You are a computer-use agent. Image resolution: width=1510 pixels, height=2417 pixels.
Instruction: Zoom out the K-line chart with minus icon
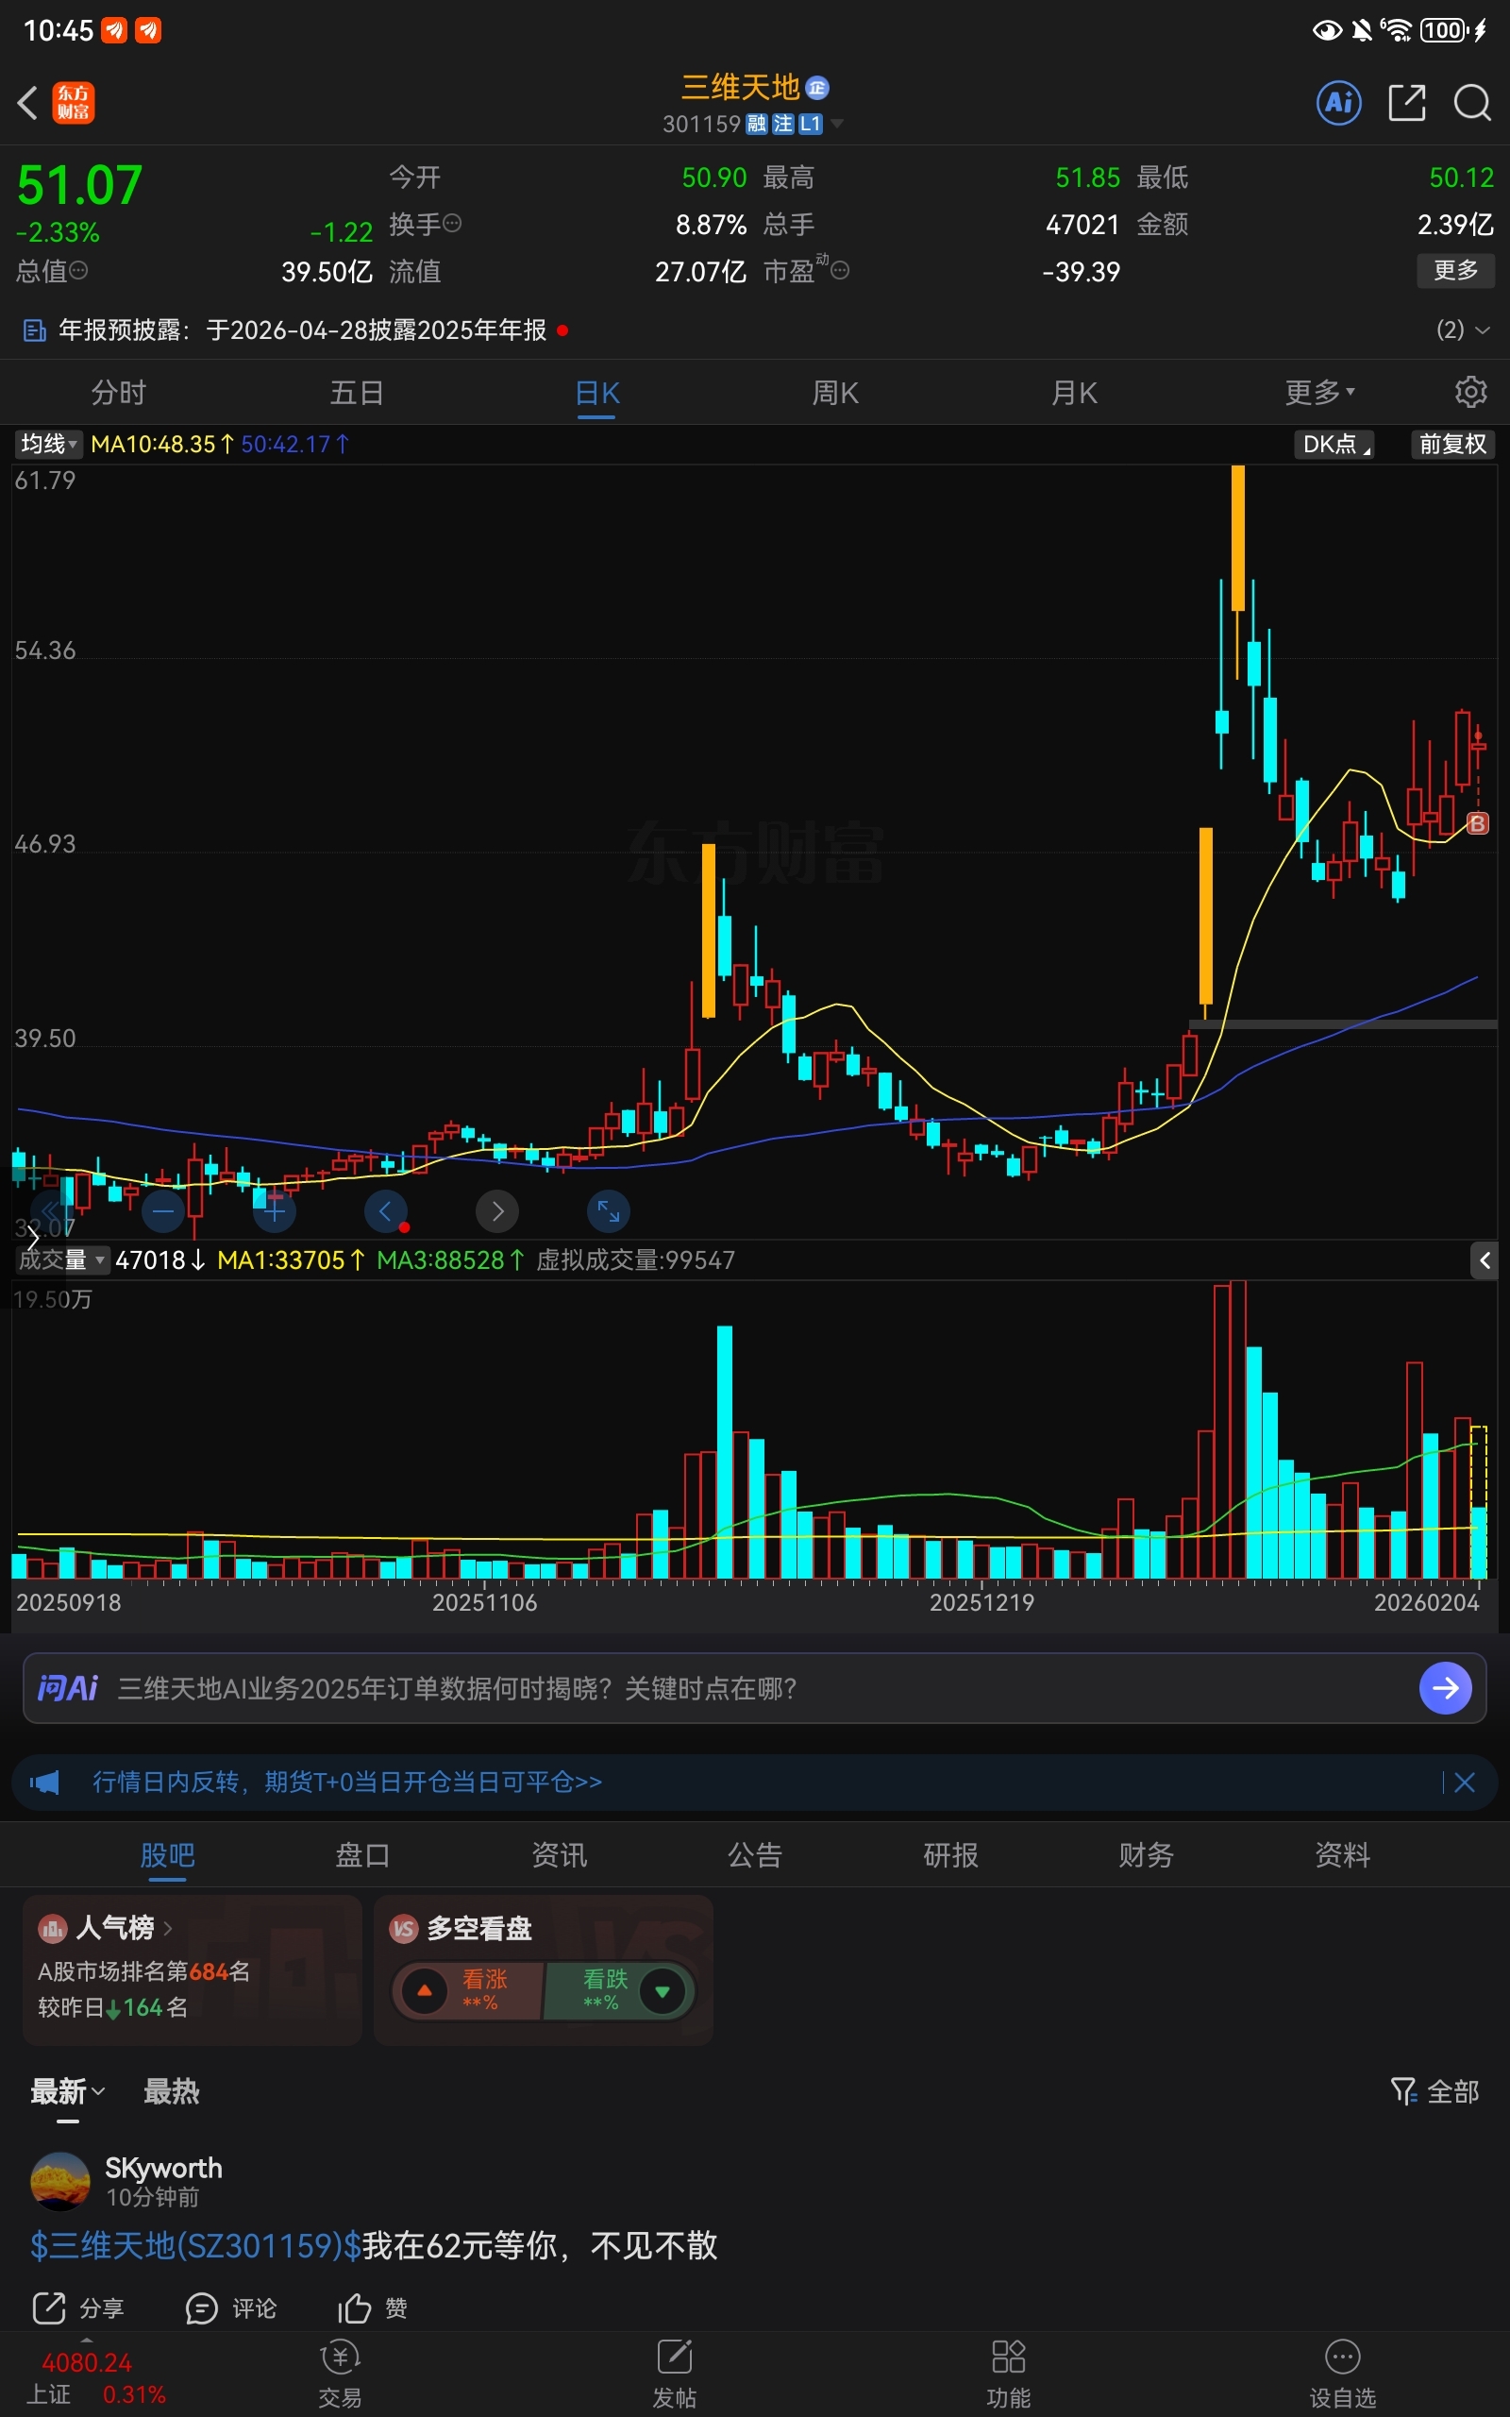(x=164, y=1211)
